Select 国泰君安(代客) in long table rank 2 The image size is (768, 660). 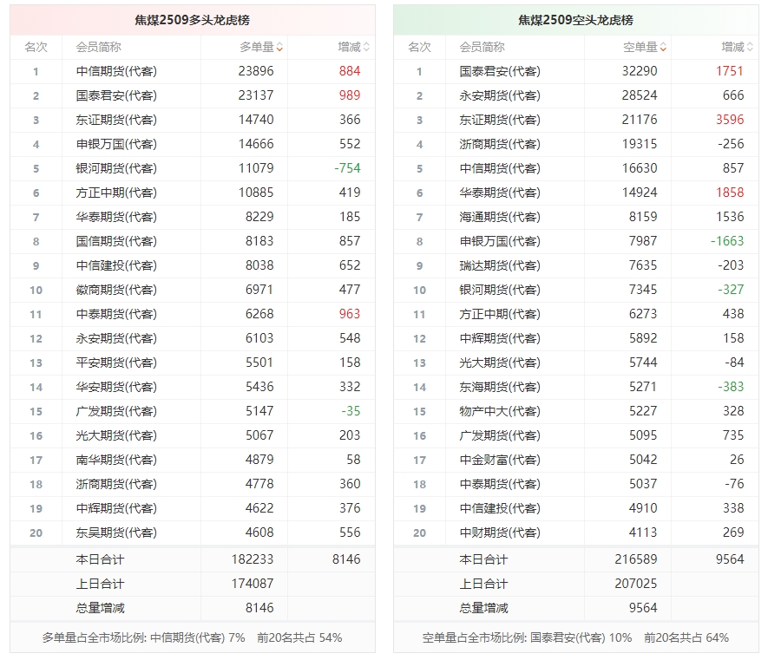coord(116,95)
